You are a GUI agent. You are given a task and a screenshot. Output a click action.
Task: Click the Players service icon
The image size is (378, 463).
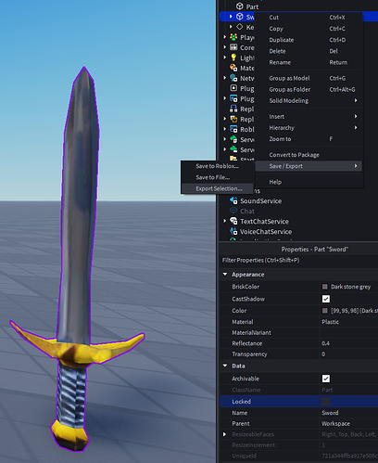pyautogui.click(x=233, y=37)
